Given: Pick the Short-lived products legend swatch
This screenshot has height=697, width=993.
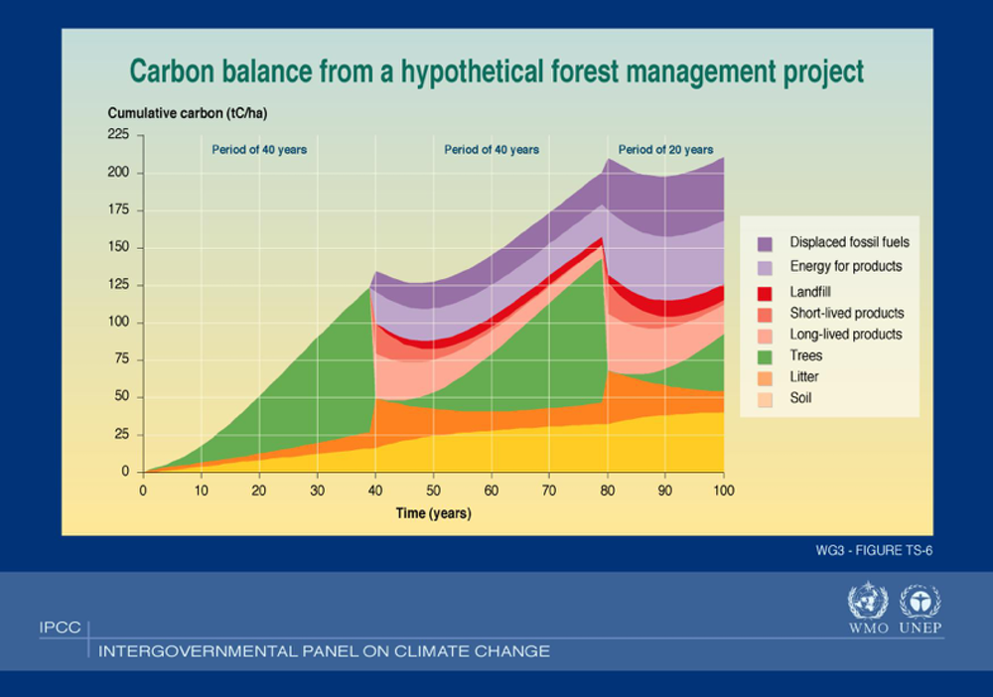Looking at the screenshot, I should click(x=765, y=314).
